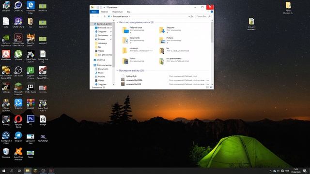Click the main content vertical scrollbar
Image resolution: width=310 pixels, height=174 pixels.
click(212, 32)
